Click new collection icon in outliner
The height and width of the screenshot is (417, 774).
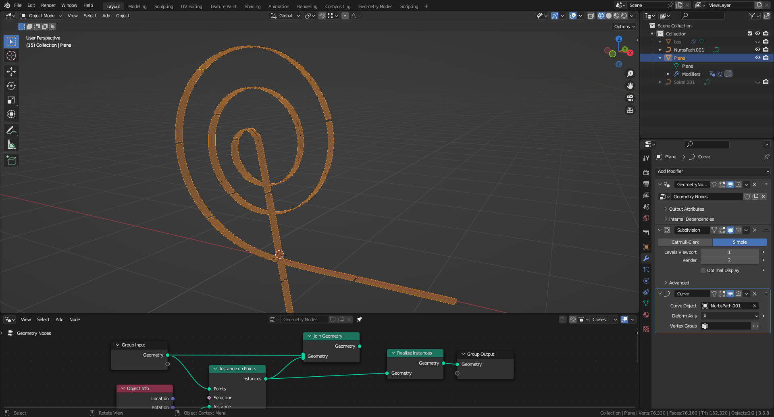(x=766, y=16)
